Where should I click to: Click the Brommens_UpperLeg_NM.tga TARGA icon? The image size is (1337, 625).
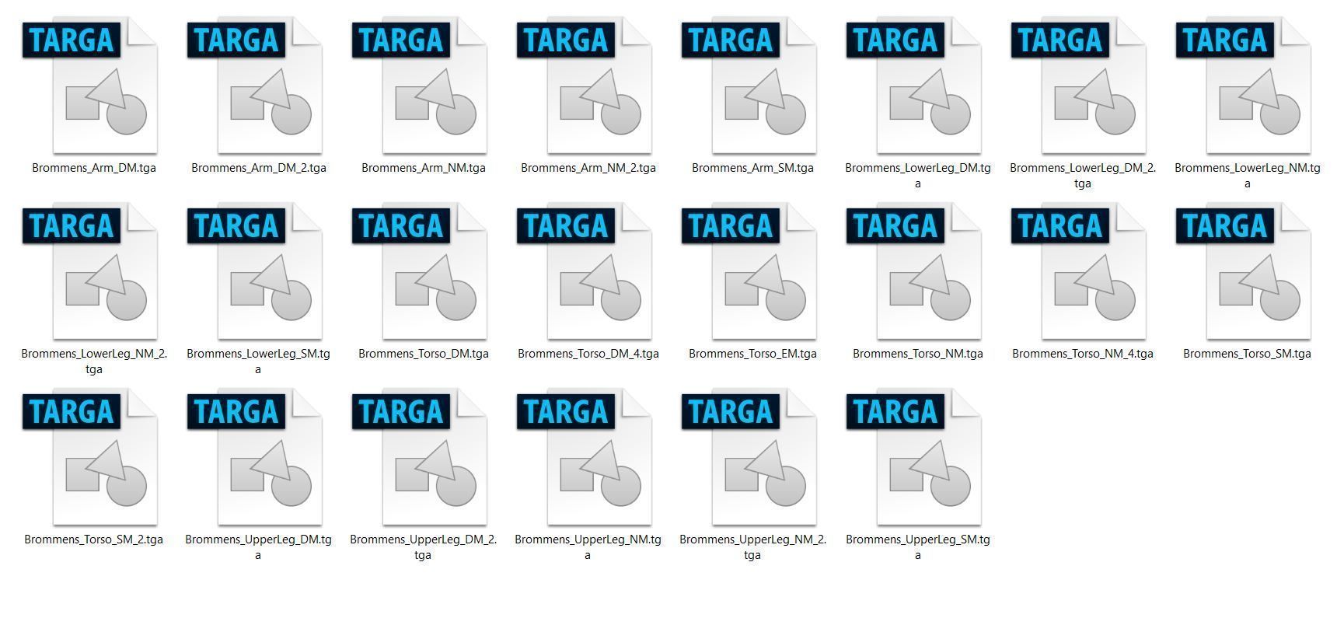tap(585, 457)
